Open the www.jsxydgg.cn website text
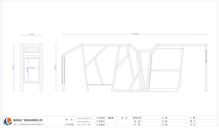 pos(83,122)
